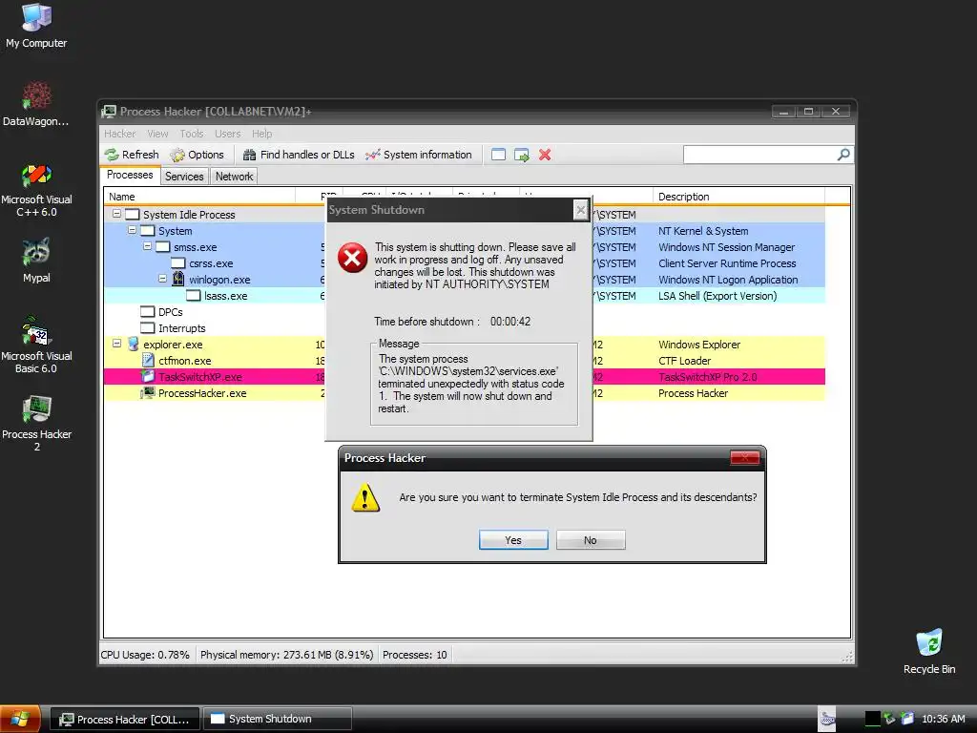Click the winlogon.exe process icon
Screen dimensions: 977x733
click(x=178, y=279)
